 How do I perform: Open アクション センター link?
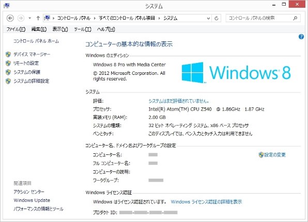29,192
